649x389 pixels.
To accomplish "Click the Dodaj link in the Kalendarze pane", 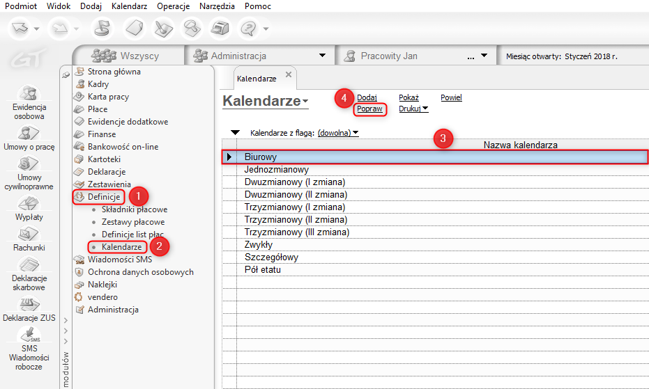I will click(x=367, y=97).
